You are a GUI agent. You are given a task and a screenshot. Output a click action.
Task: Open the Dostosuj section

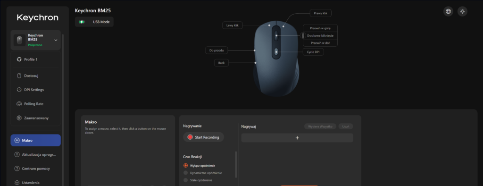[x=35, y=76]
